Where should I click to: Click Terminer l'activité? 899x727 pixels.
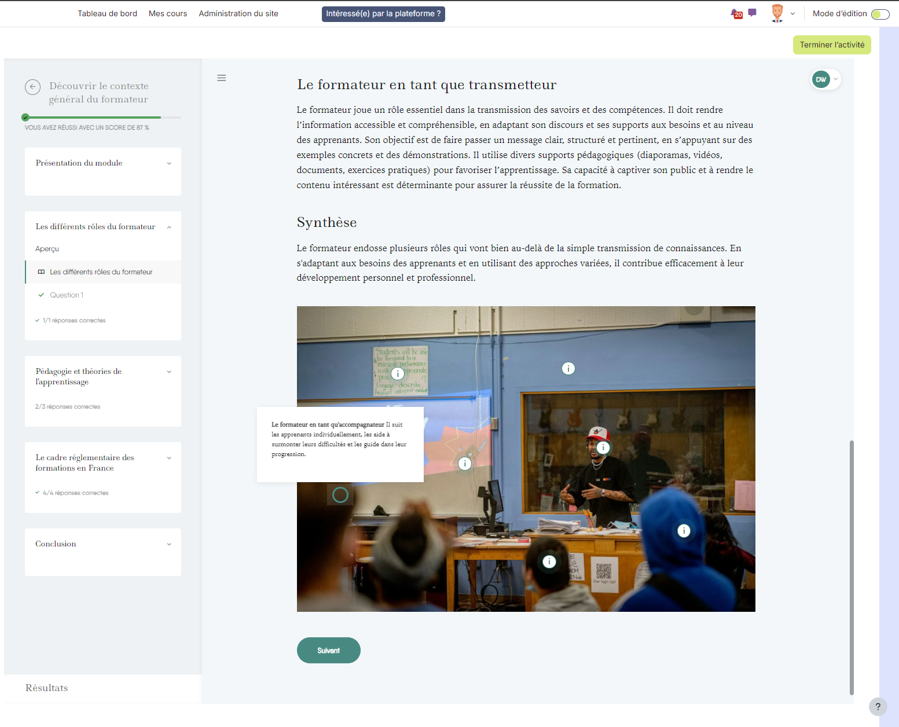point(832,45)
